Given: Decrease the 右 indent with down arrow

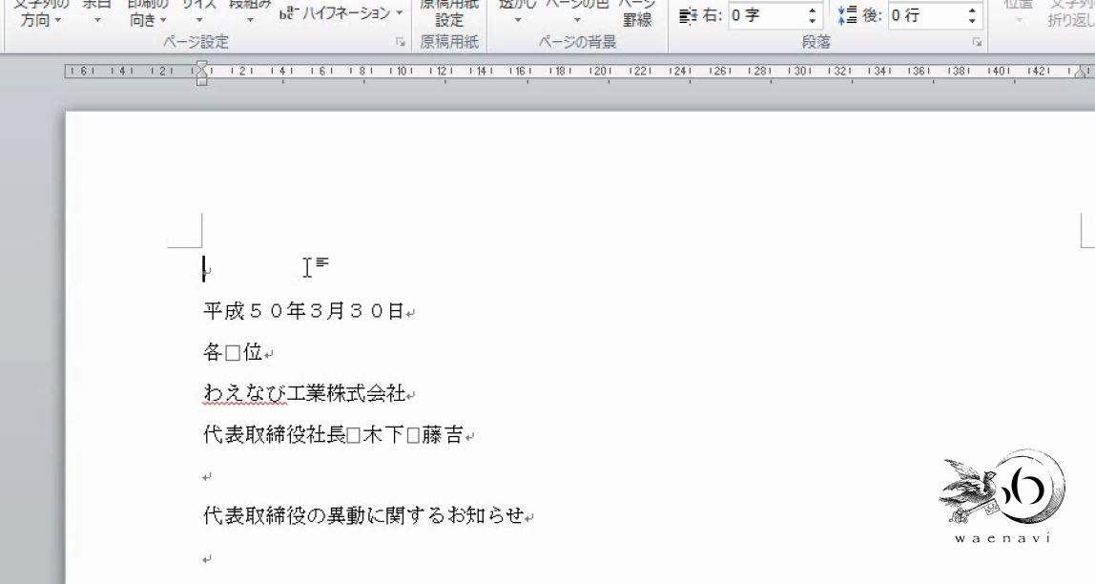Looking at the screenshot, I should (812, 20).
